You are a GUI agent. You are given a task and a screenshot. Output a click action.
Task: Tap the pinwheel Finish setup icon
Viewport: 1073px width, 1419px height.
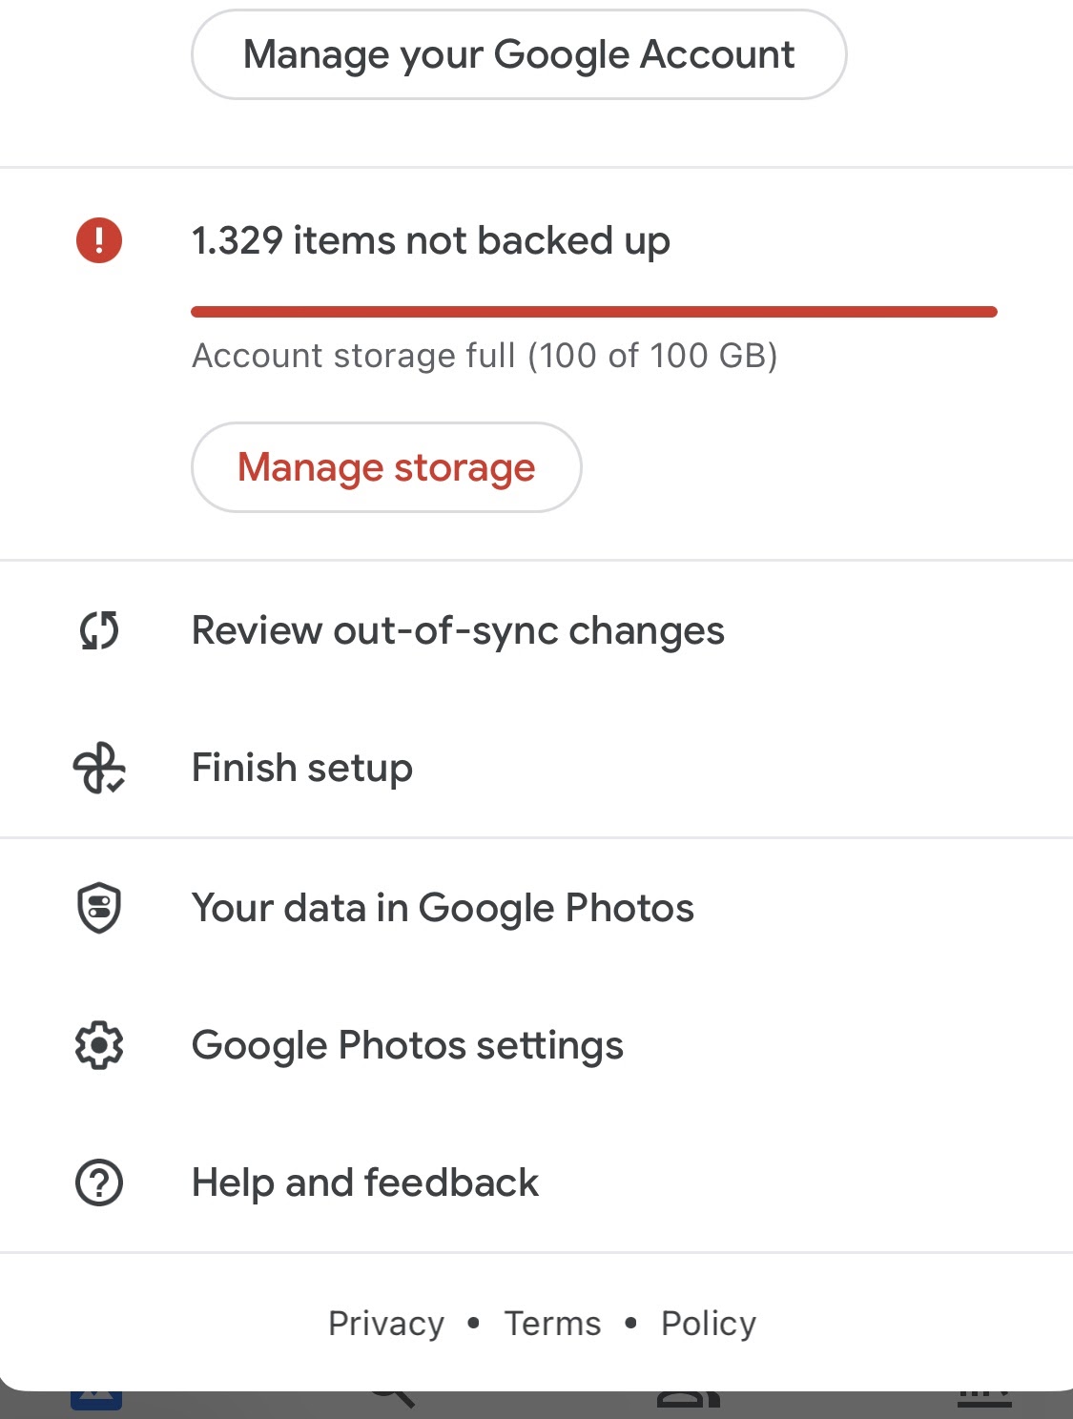click(x=99, y=769)
